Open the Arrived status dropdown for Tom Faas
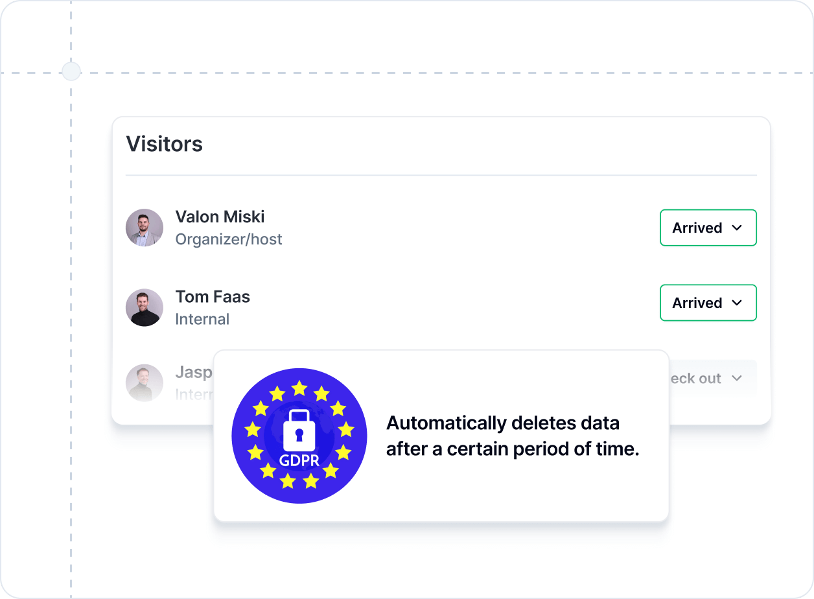Screen dimensions: 814x599 point(708,303)
